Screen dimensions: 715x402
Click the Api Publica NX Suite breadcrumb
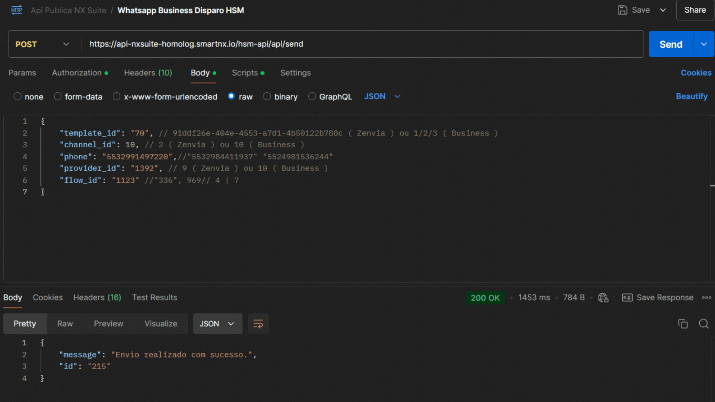click(69, 10)
